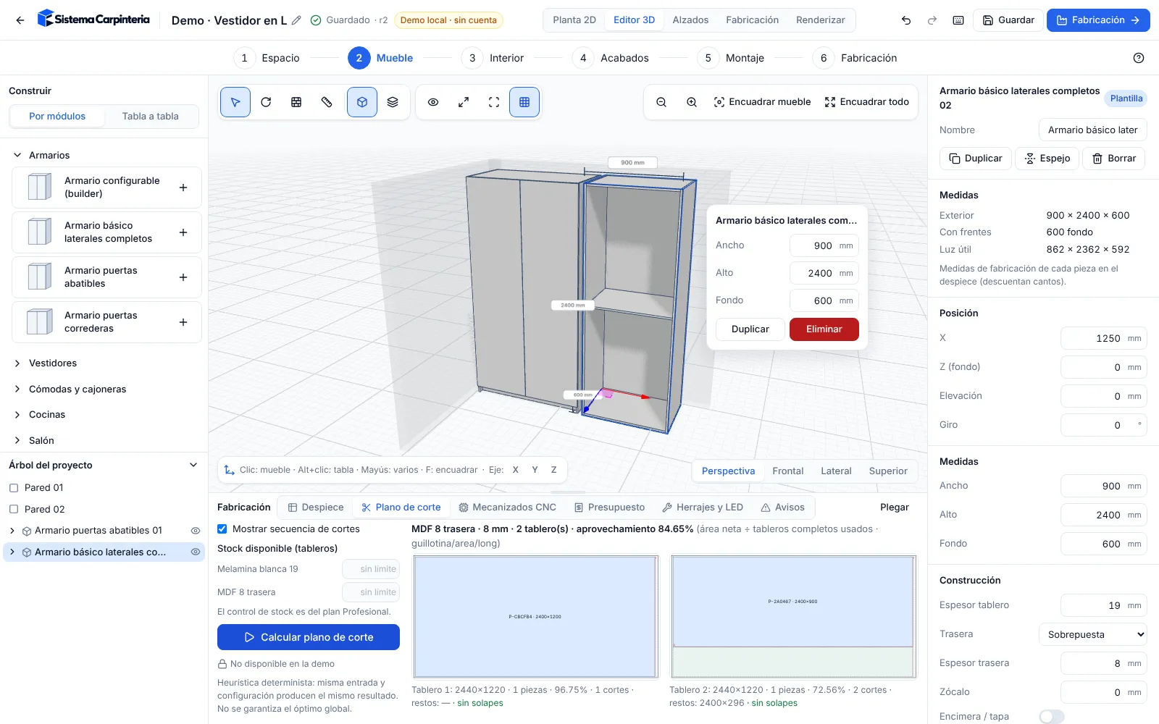This screenshot has width=1159, height=724.
Task: Select the Tablero 1 cutting plan thumbnail
Action: click(535, 617)
